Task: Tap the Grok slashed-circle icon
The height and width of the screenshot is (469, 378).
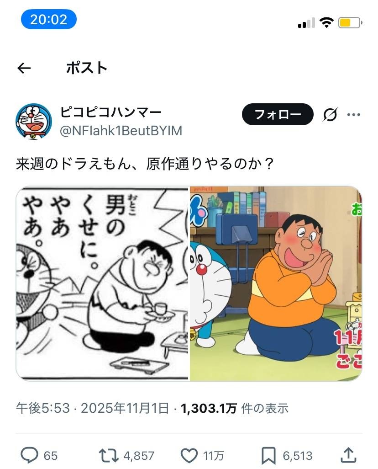Action: click(330, 114)
